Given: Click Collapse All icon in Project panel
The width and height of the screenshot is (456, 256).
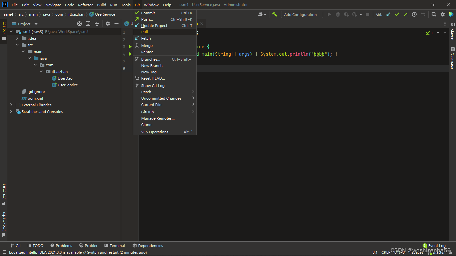Looking at the screenshot, I should pyautogui.click(x=97, y=24).
